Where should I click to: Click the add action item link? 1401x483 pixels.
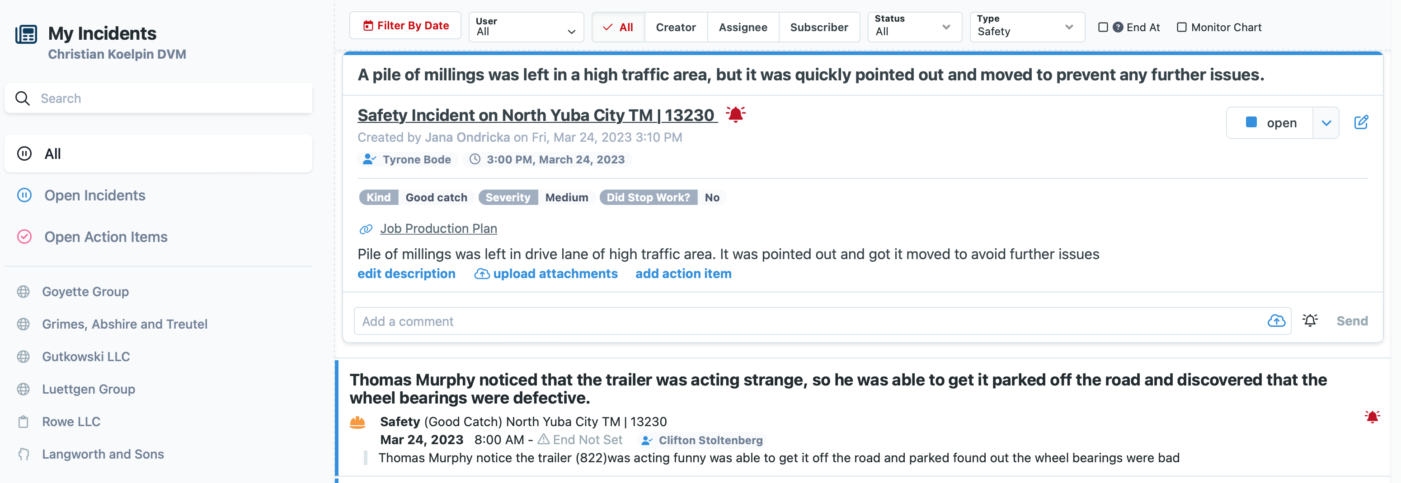683,273
